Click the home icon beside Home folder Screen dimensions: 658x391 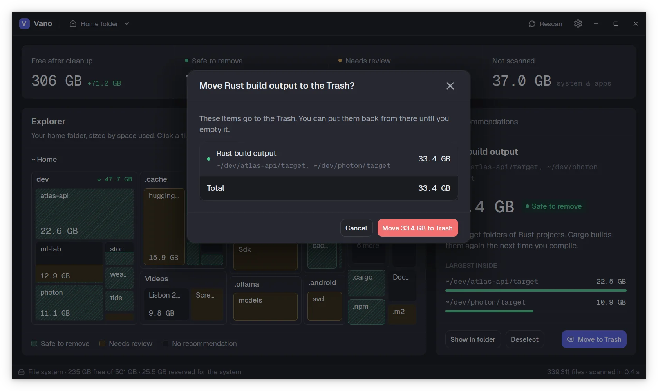(x=73, y=24)
